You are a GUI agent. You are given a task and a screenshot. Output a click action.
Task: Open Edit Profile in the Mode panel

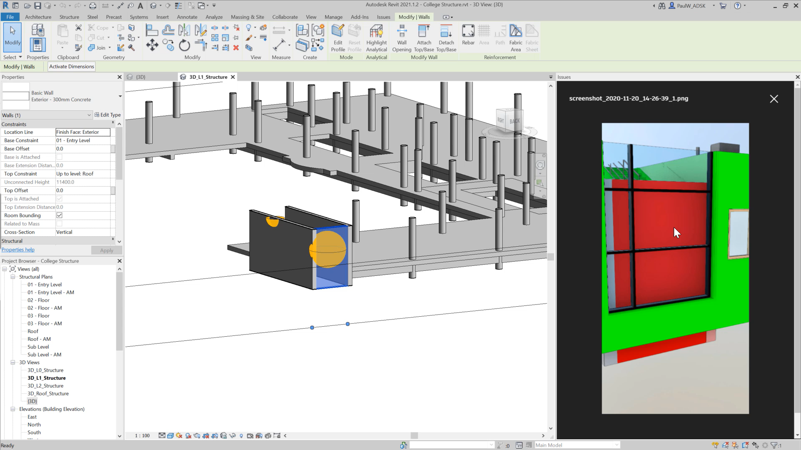tap(338, 37)
